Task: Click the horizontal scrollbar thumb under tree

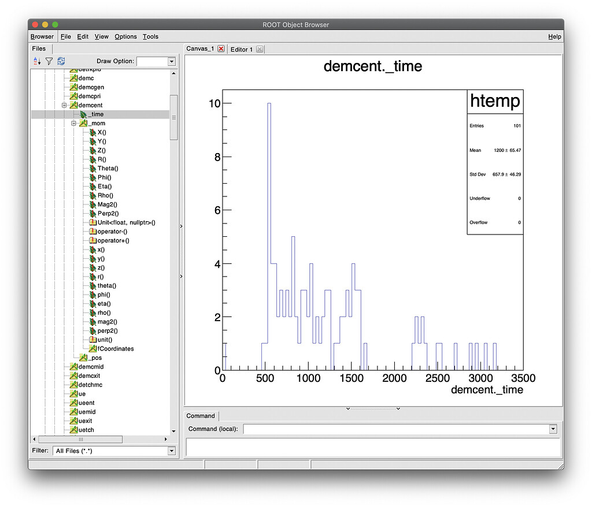Action: [80, 439]
